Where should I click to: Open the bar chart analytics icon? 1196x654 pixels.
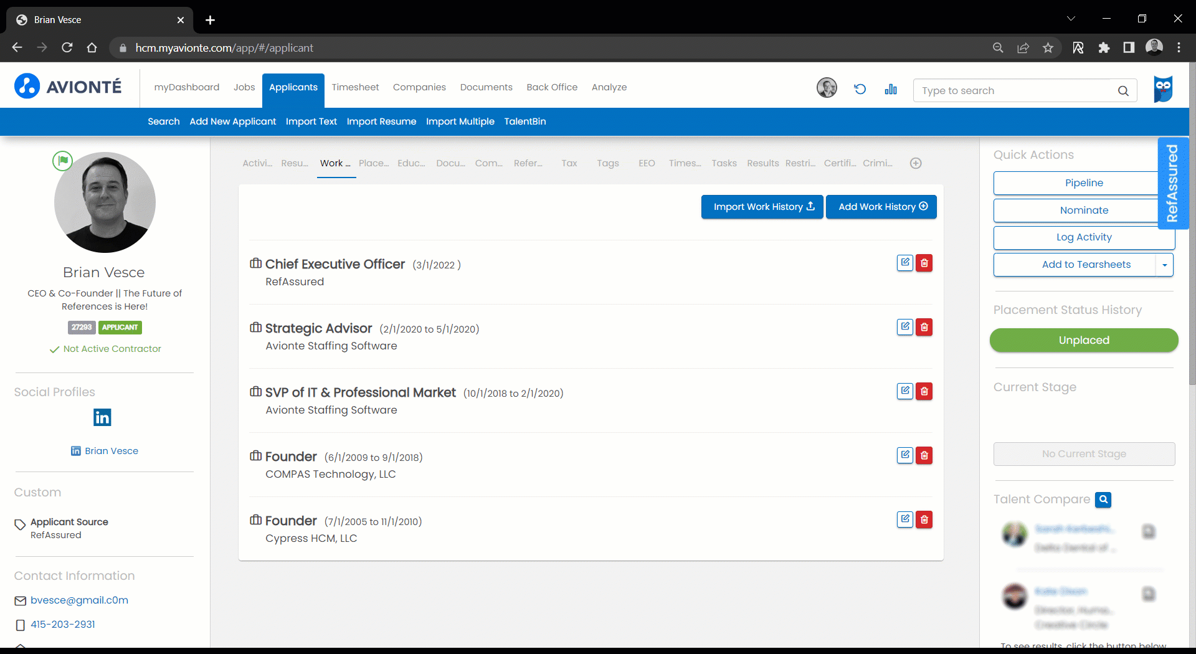point(891,89)
